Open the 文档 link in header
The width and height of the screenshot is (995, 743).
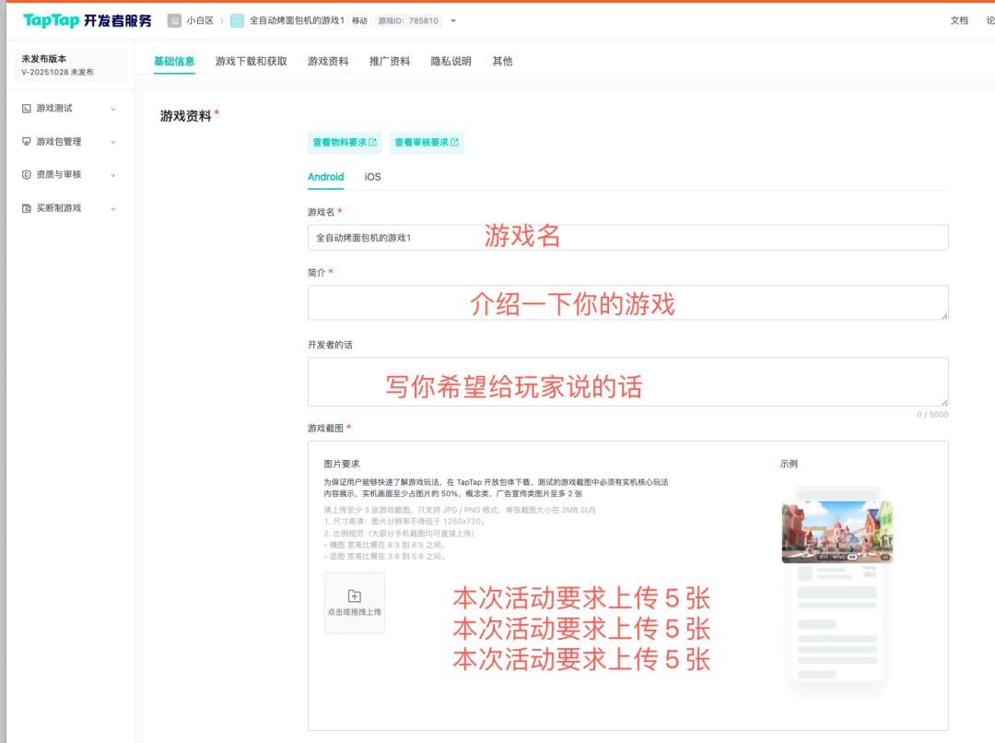[x=959, y=20]
